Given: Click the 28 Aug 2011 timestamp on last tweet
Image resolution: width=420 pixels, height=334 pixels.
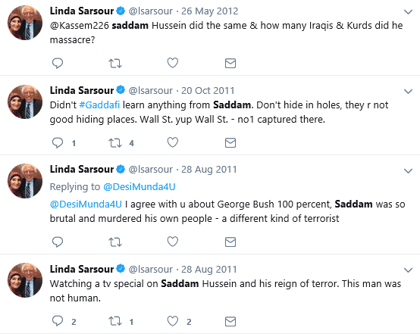Looking at the screenshot, I should (209, 269).
